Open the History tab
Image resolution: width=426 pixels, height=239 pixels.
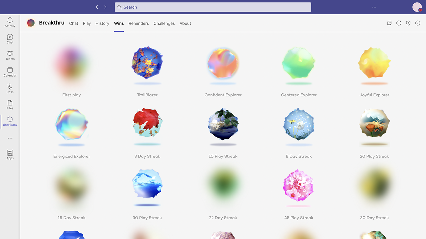click(102, 23)
